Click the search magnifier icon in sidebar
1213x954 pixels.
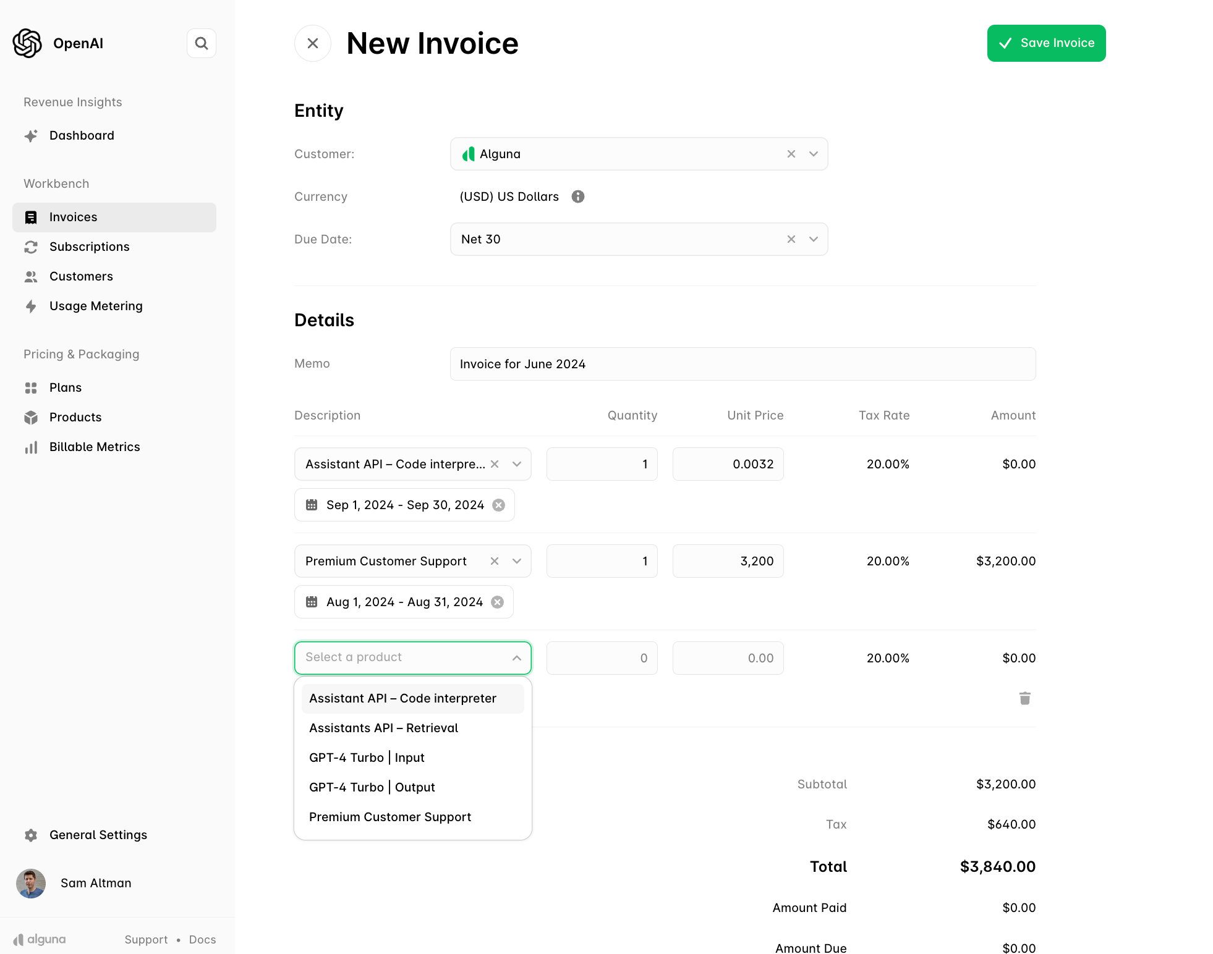click(x=201, y=43)
